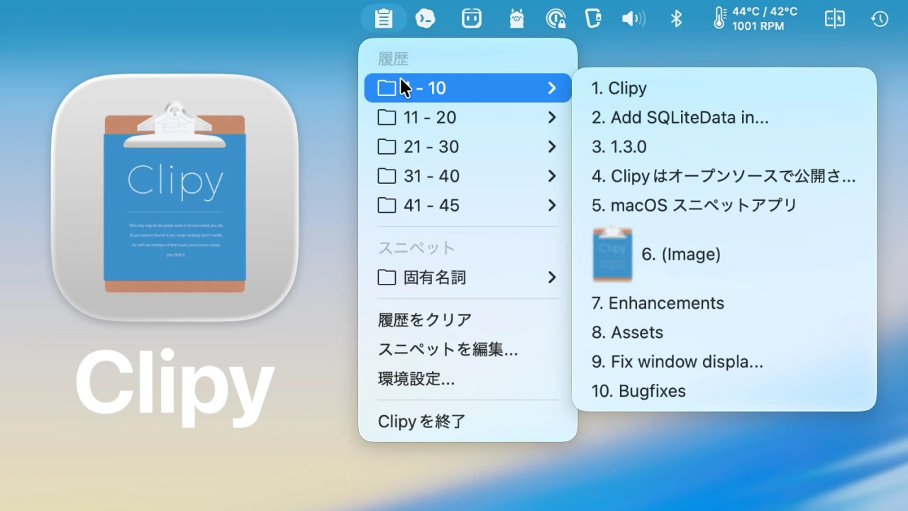
Task: Paste item 5. macOS スニペットアプリ
Action: [x=724, y=205]
